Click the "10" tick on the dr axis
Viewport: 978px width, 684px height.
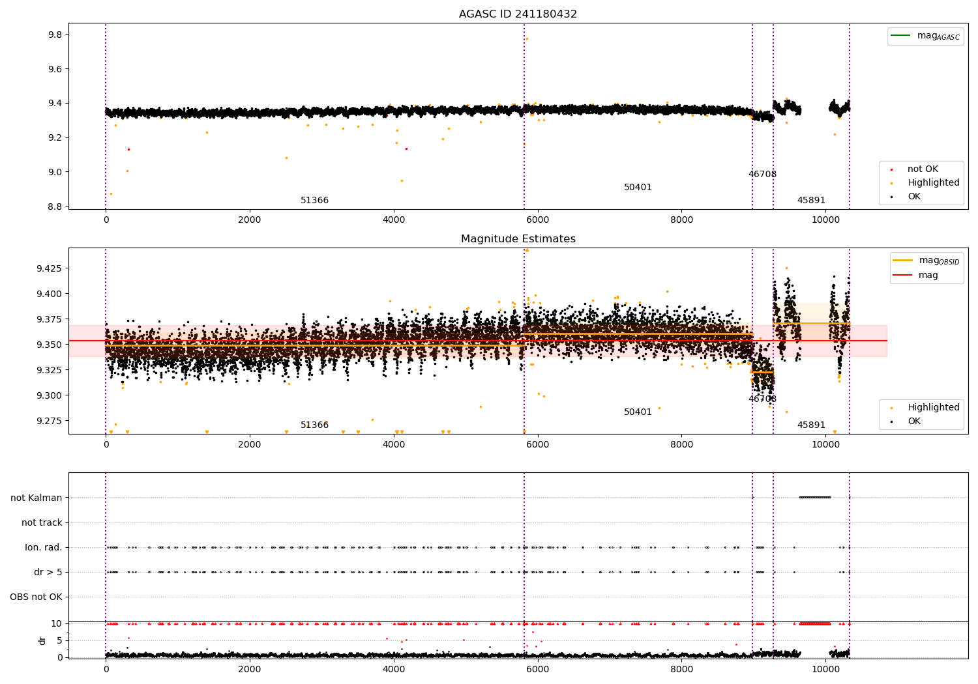pyautogui.click(x=57, y=624)
